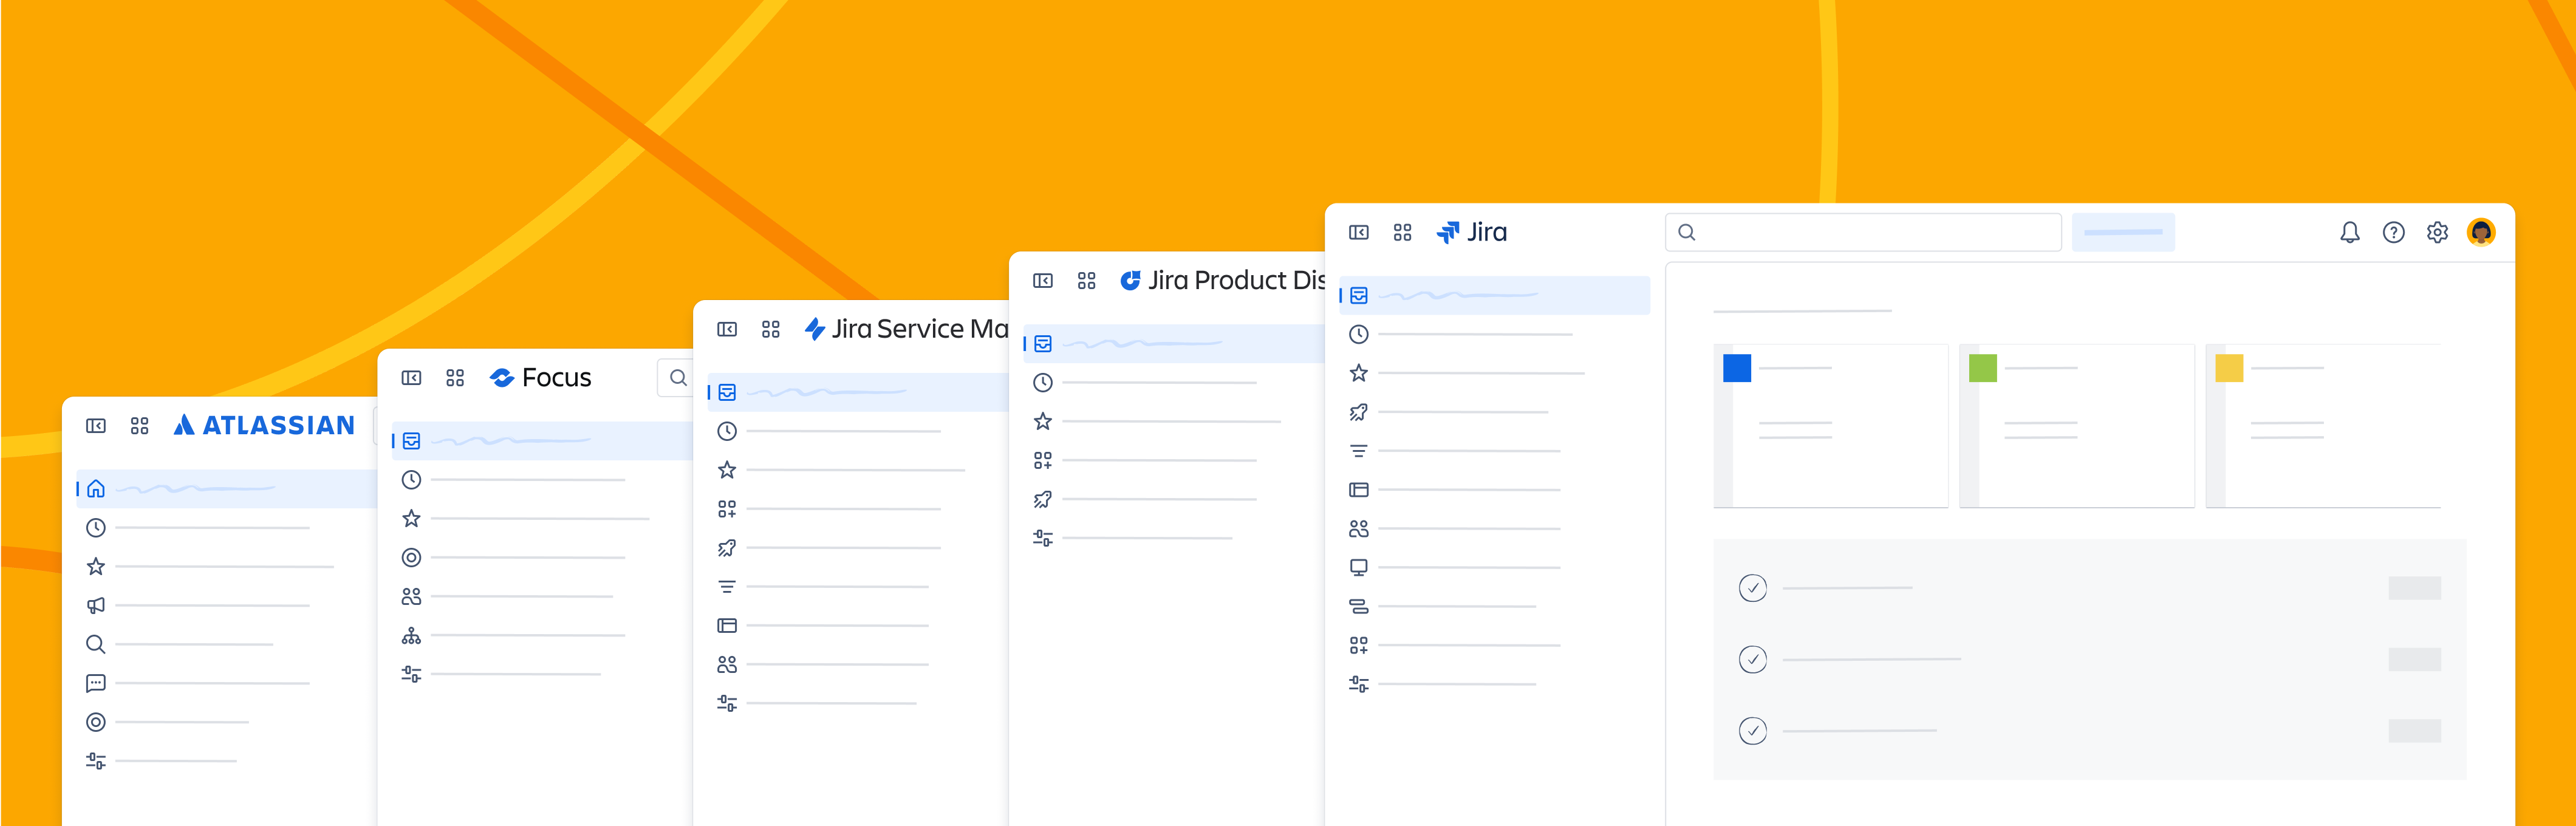Click the search field in Jira window
Viewport: 2576px width, 826px height.
[1863, 232]
